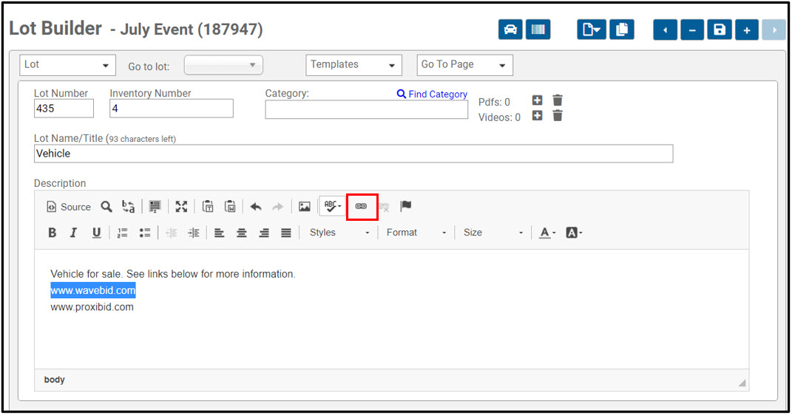Toggle Source view of description
The image size is (792, 415).
pyautogui.click(x=69, y=207)
